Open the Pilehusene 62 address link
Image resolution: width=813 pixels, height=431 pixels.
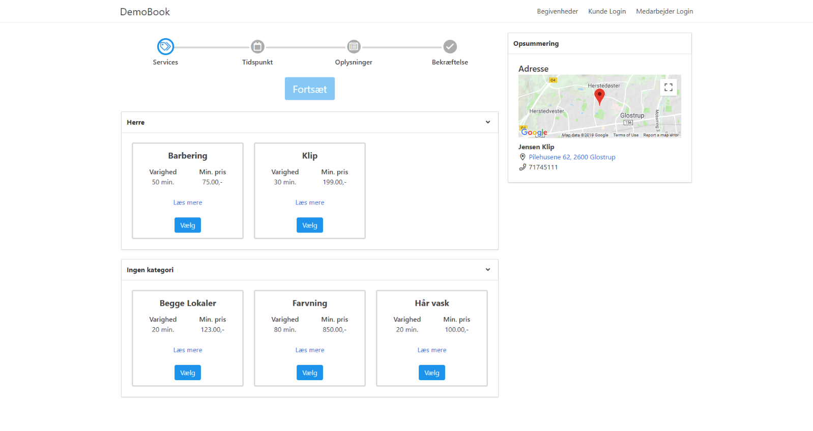[571, 157]
